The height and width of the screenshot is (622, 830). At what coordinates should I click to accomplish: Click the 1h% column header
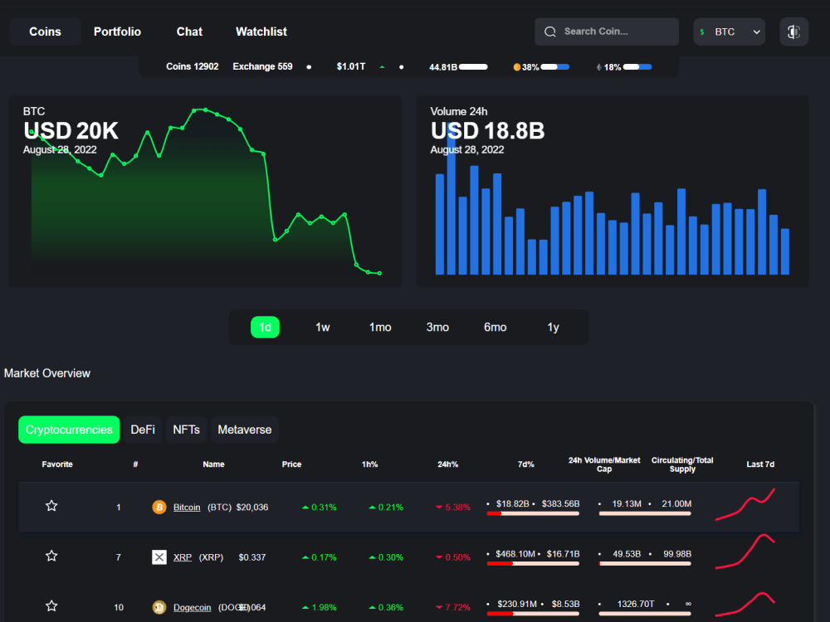tap(369, 464)
